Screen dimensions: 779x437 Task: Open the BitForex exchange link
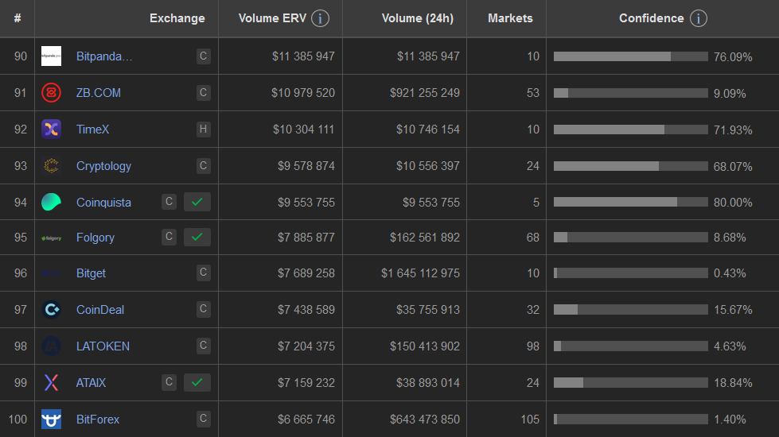click(x=97, y=420)
